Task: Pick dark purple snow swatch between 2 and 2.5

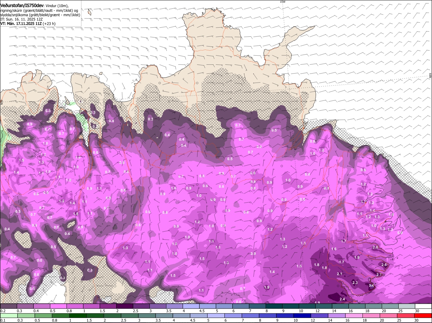Action: click(x=125, y=306)
